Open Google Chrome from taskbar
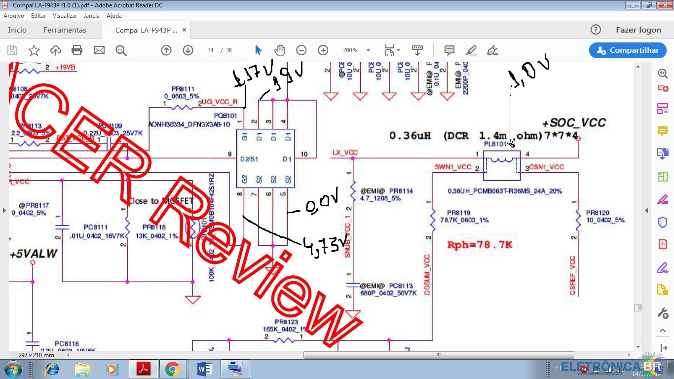 click(x=172, y=369)
